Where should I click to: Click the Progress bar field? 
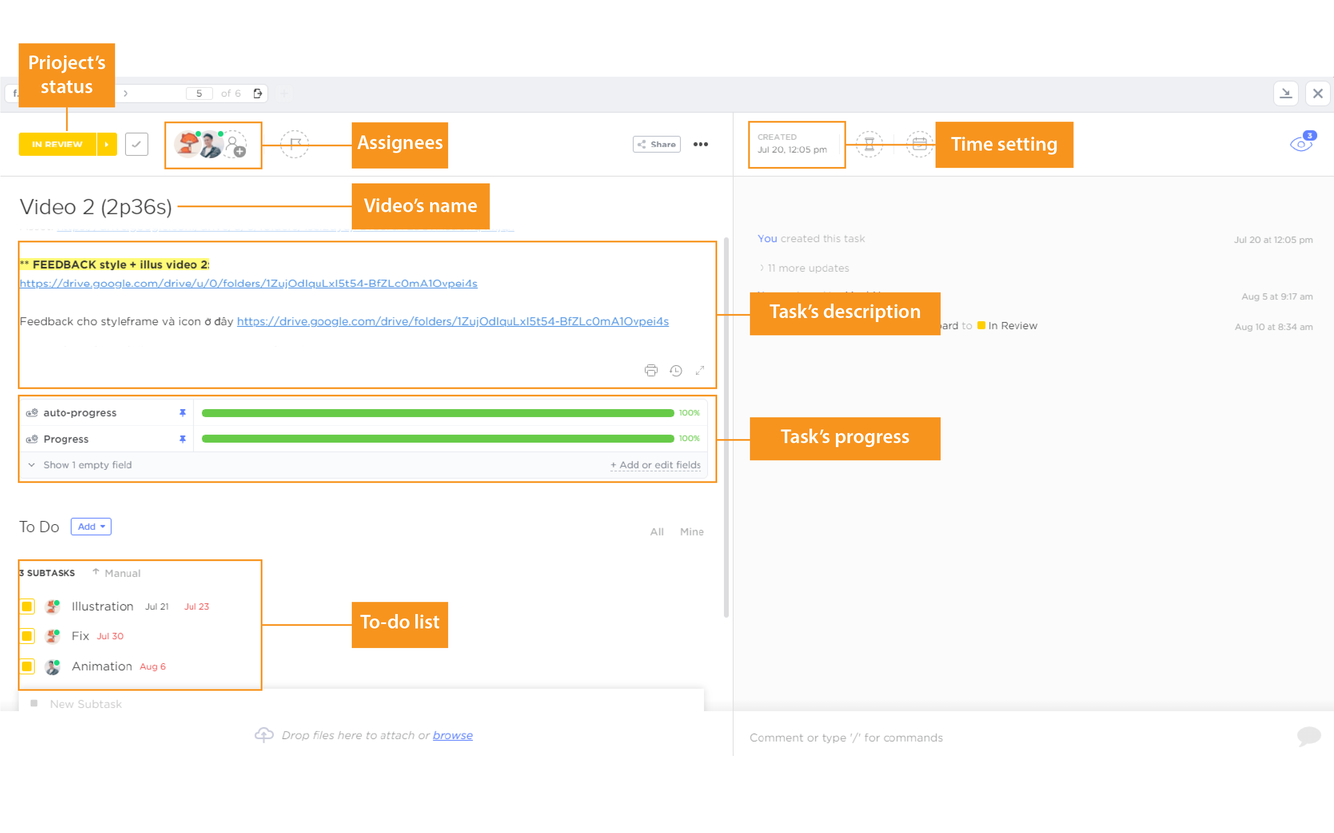(x=438, y=439)
